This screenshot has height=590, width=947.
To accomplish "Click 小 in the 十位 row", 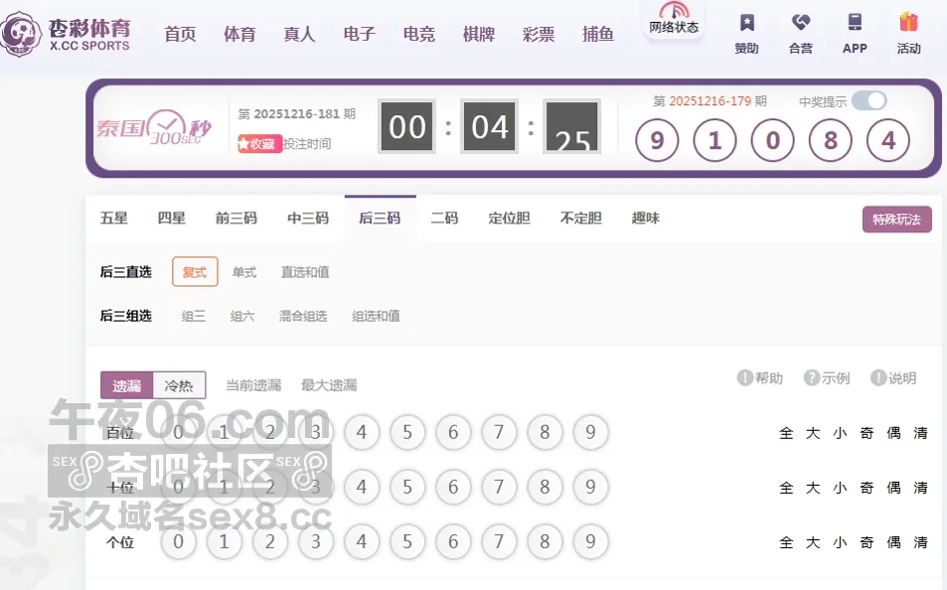I will pos(840,488).
